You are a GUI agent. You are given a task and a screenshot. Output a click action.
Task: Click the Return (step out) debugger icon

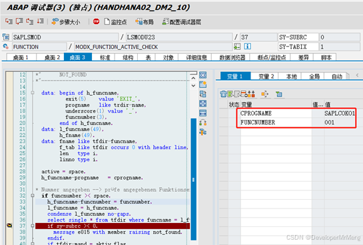[x=29, y=21]
